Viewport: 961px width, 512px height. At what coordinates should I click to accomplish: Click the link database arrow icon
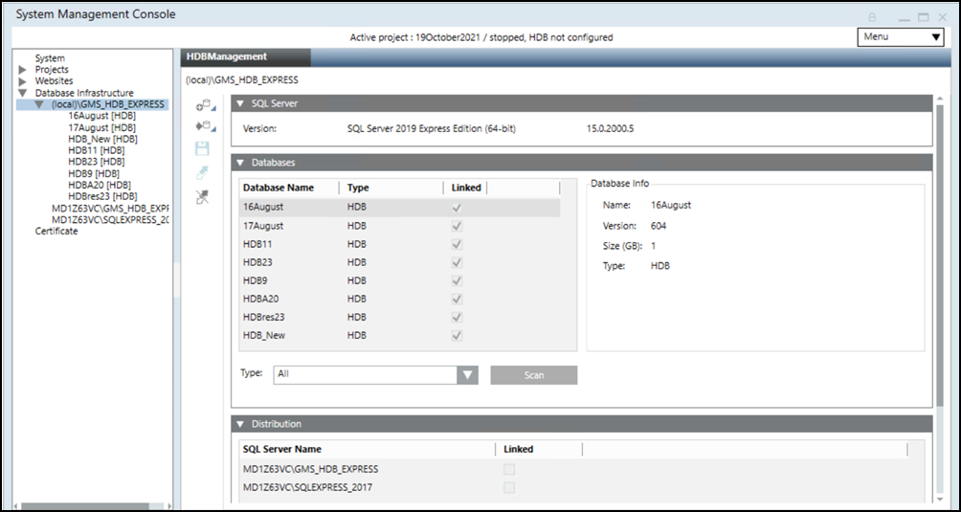[202, 172]
